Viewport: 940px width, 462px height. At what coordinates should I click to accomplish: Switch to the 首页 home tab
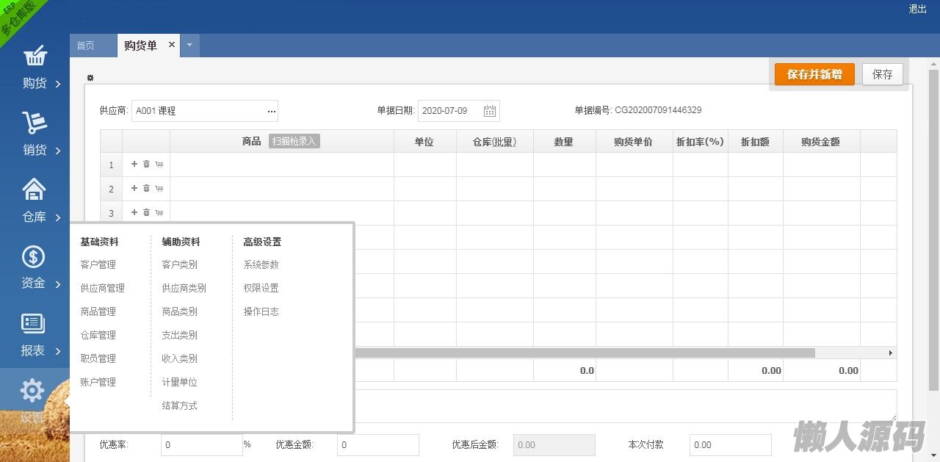[86, 46]
